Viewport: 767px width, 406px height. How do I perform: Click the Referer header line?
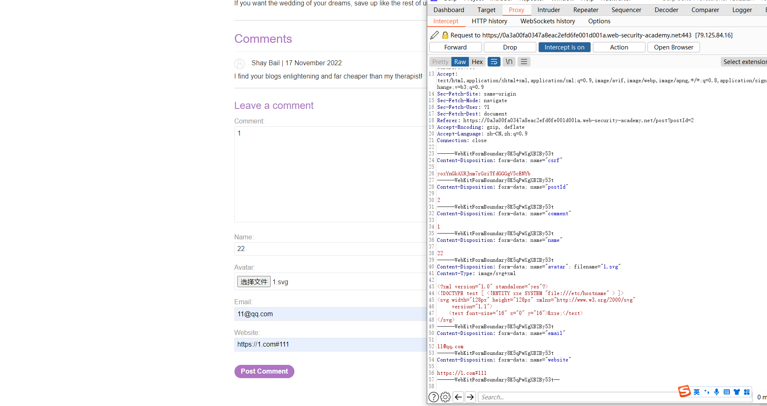click(565, 121)
